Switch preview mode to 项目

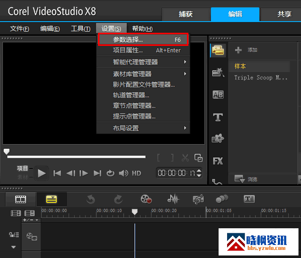tap(23, 168)
